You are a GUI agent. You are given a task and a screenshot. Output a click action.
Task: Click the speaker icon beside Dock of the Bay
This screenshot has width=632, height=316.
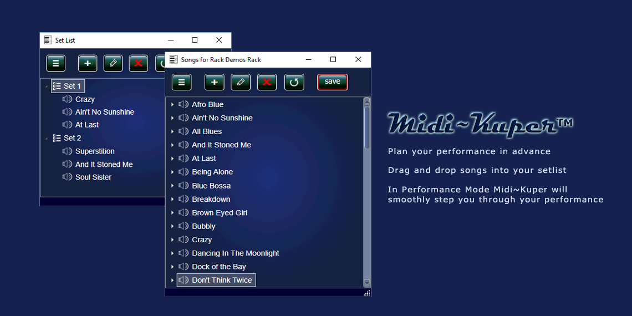coord(184,267)
